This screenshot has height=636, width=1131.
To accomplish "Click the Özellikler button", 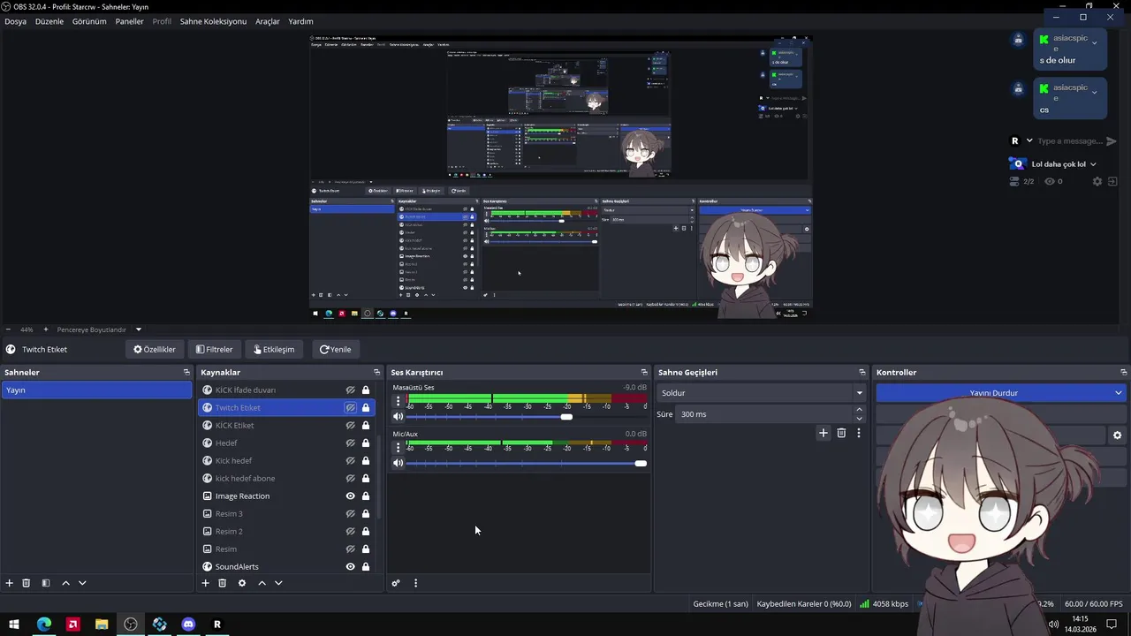I will 155,349.
